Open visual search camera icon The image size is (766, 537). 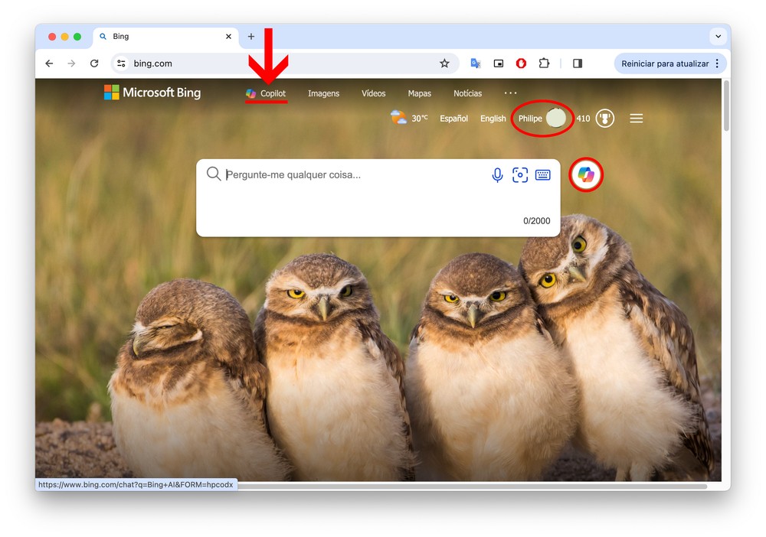pos(520,174)
